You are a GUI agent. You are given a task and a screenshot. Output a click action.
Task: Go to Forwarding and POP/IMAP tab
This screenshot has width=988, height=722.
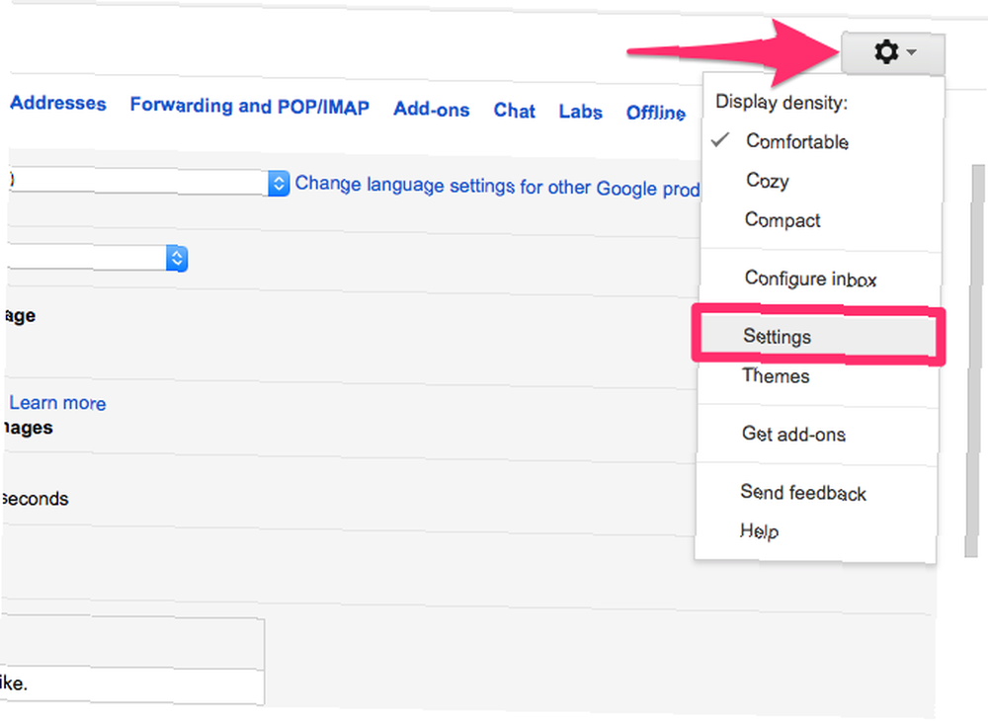pyautogui.click(x=250, y=106)
